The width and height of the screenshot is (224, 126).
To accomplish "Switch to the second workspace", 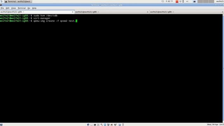I will [x=200, y=1].
